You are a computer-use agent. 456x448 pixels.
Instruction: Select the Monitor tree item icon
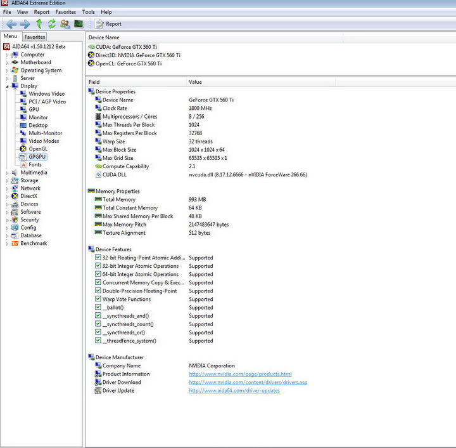(x=23, y=117)
